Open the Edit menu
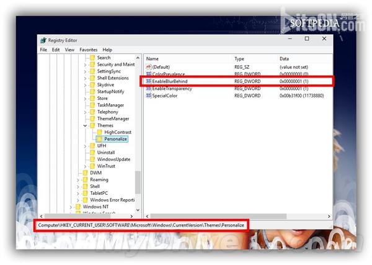The width and height of the screenshot is (372, 265). pos(56,50)
